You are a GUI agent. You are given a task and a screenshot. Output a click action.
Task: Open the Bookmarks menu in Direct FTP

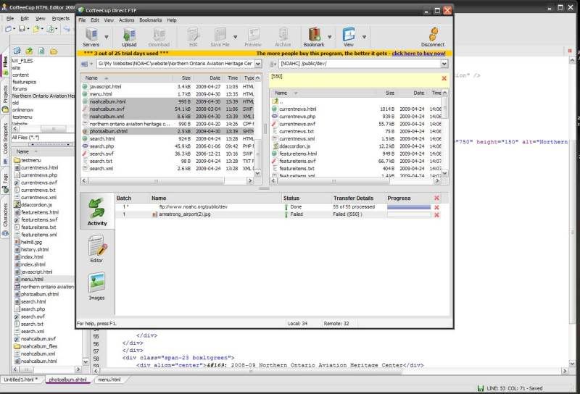151,20
